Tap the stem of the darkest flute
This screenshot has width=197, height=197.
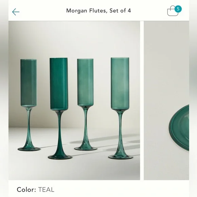point(59,132)
